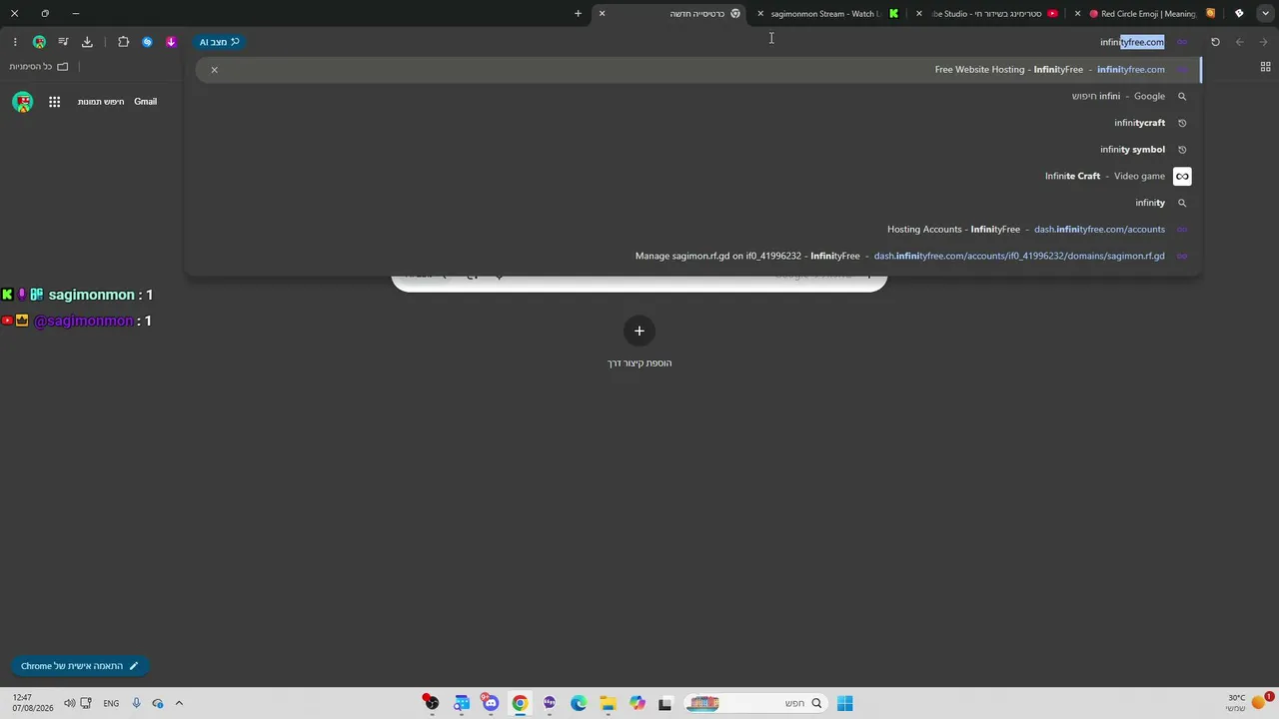
Task: Open File Explorer from the taskbar
Action: (608, 703)
